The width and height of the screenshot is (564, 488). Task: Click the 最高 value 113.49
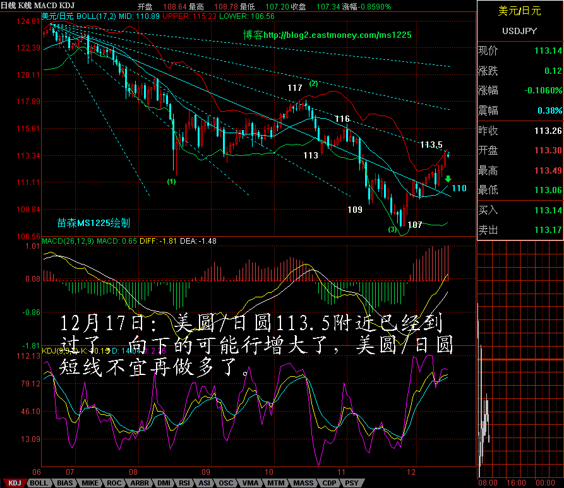click(548, 170)
